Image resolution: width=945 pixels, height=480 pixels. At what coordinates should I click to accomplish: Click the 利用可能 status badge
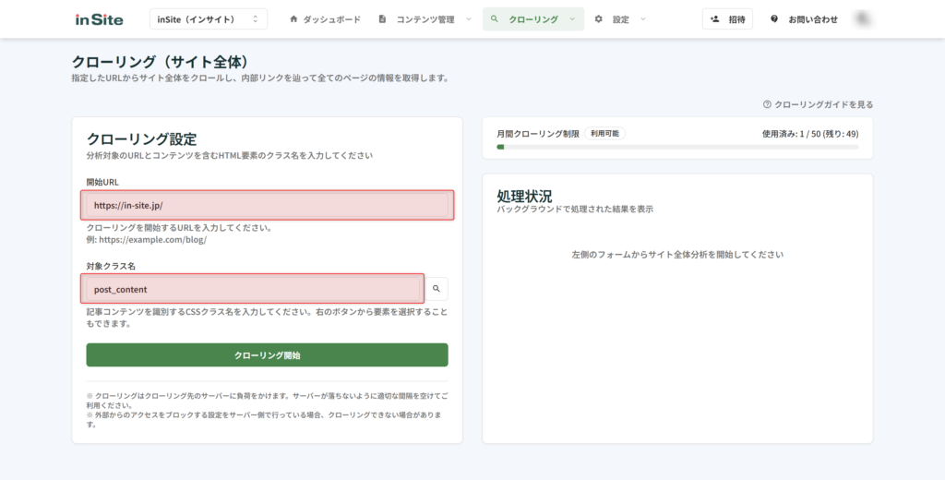tap(605, 133)
